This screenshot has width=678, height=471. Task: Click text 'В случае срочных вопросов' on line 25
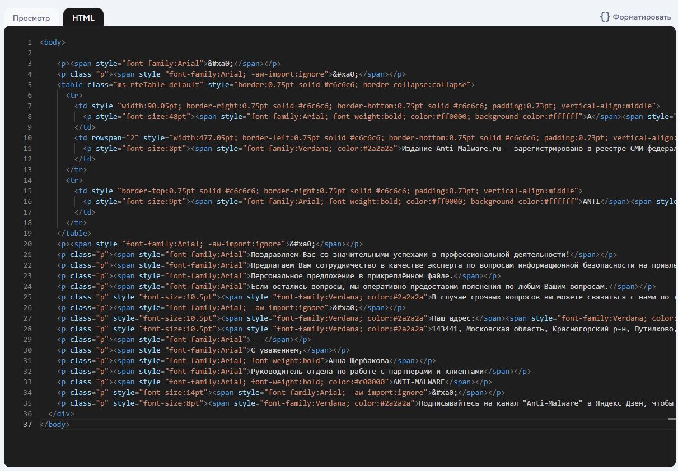[486, 297]
